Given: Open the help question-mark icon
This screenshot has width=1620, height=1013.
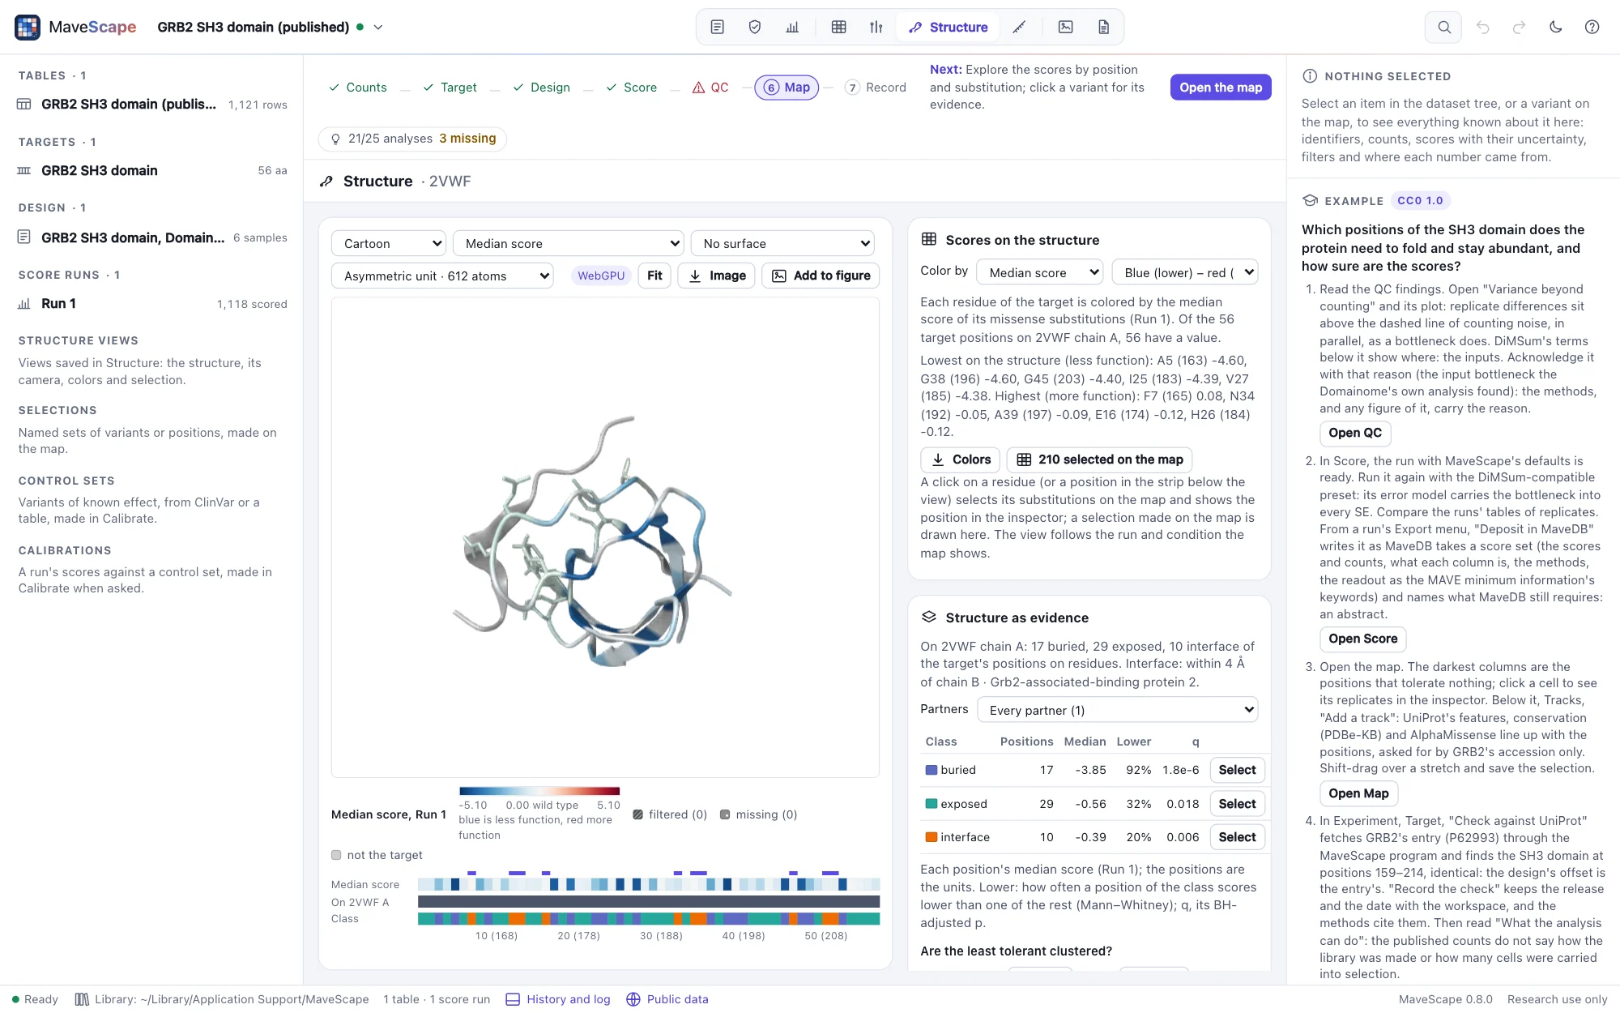Looking at the screenshot, I should pos(1592,27).
